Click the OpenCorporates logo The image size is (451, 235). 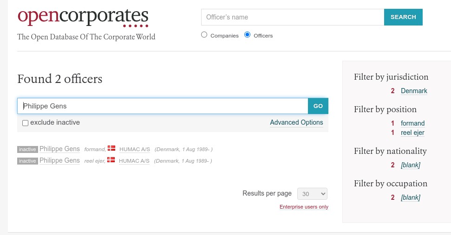click(x=83, y=17)
